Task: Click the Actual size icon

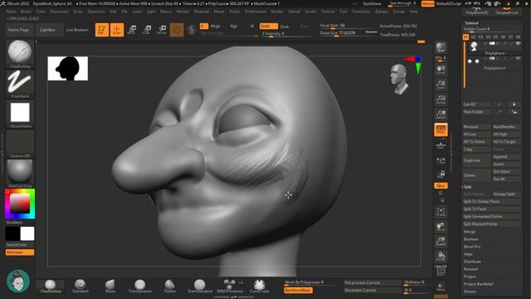Action: 441,100
